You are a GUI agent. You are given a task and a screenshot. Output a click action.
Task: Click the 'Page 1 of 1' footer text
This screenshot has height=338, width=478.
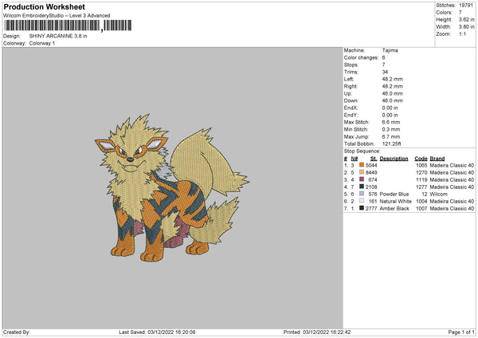tap(461, 332)
